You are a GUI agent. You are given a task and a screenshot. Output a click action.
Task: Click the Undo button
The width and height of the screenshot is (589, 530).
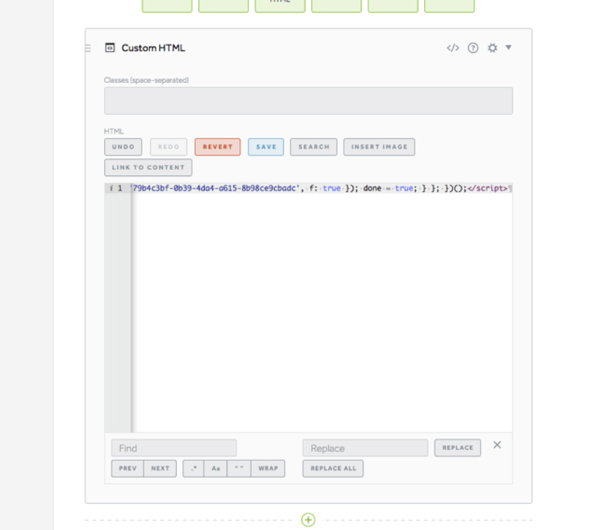tap(123, 147)
